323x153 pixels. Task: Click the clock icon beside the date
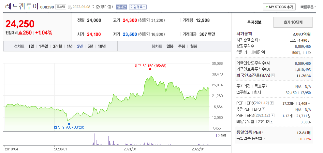click(x=70, y=7)
